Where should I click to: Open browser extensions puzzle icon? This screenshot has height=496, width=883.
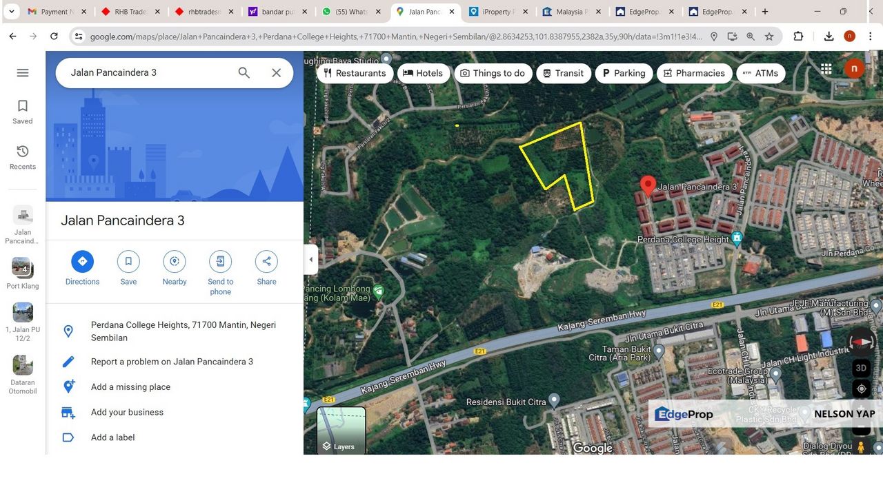pos(798,37)
